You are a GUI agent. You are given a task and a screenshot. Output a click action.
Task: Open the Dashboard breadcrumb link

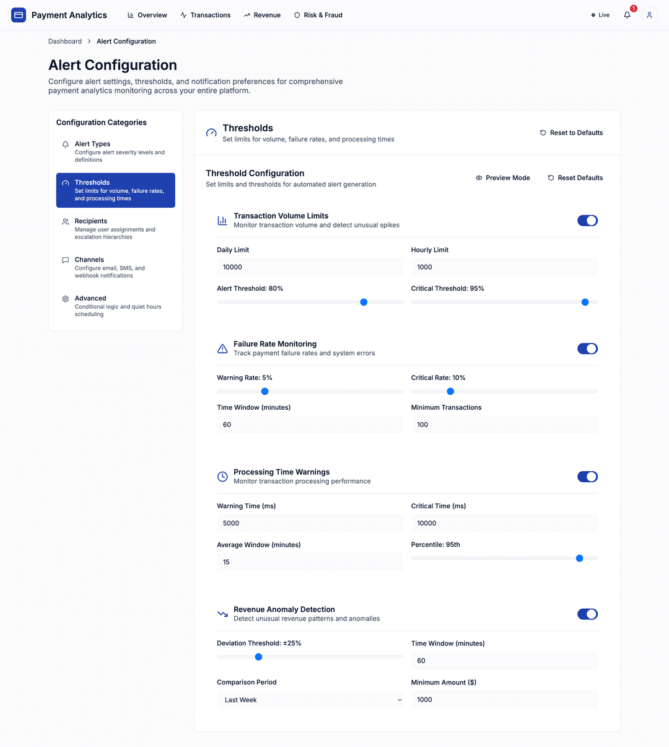tap(64, 41)
